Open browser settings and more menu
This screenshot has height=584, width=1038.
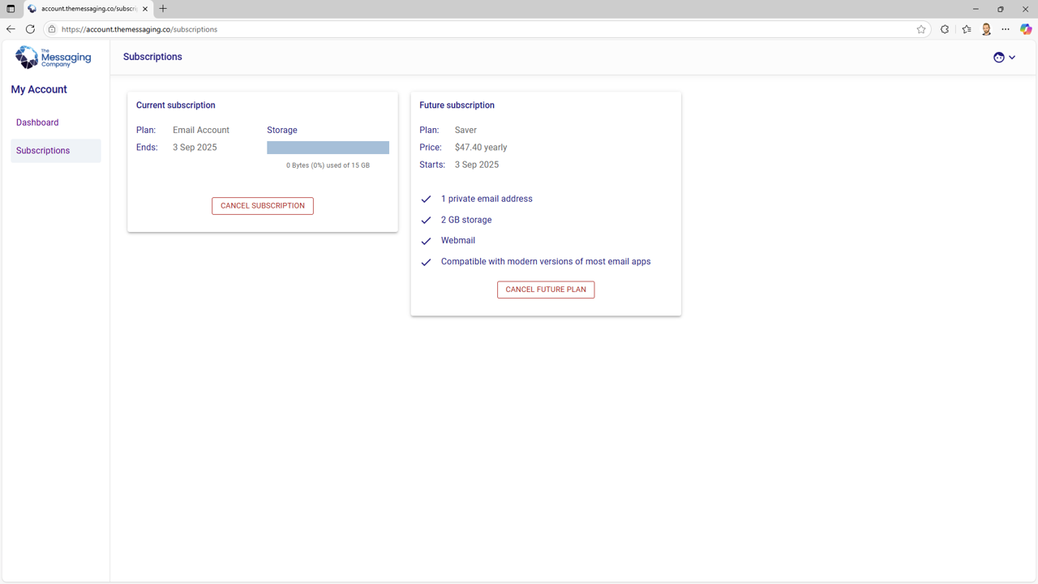pyautogui.click(x=1006, y=29)
